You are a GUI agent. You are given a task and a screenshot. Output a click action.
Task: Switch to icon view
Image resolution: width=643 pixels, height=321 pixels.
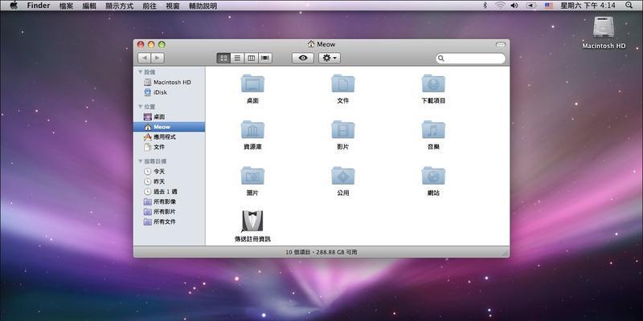point(223,58)
